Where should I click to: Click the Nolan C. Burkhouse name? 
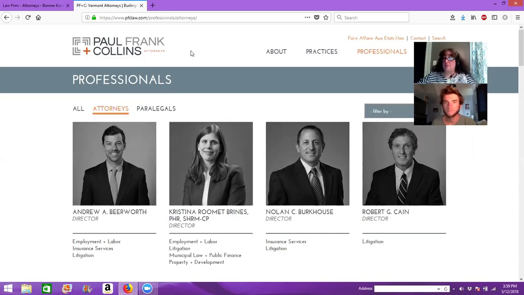click(299, 212)
